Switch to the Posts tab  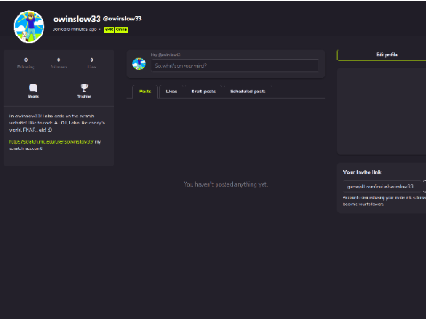pos(145,92)
